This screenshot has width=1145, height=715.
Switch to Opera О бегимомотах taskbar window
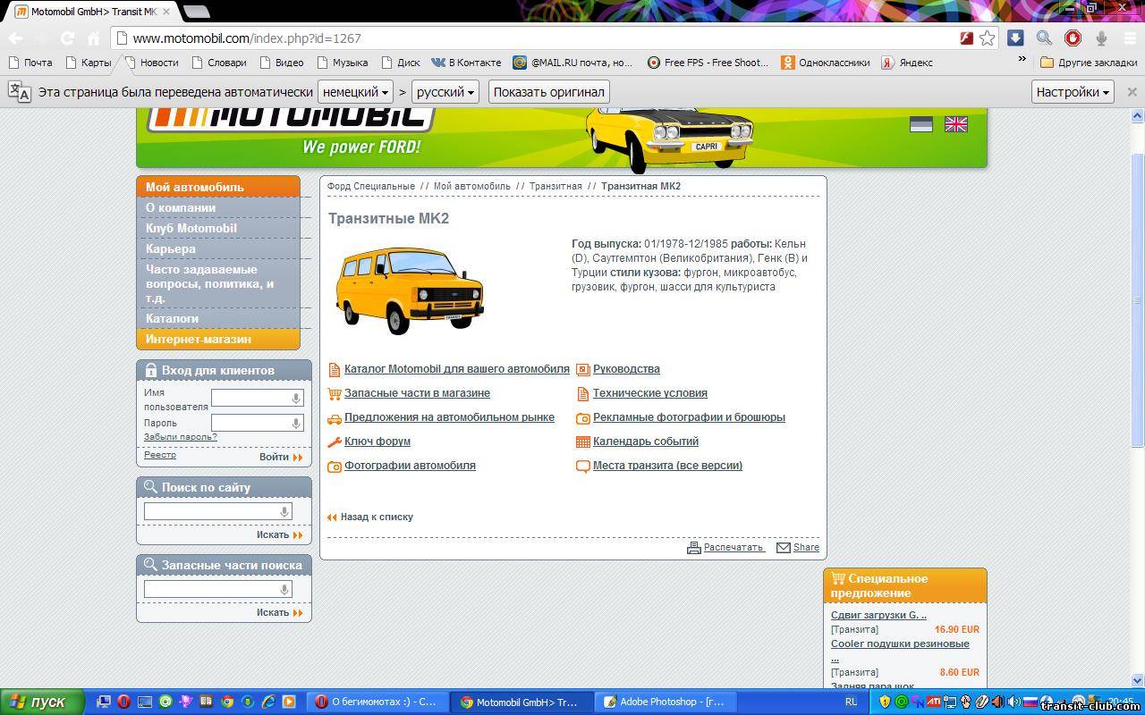377,702
